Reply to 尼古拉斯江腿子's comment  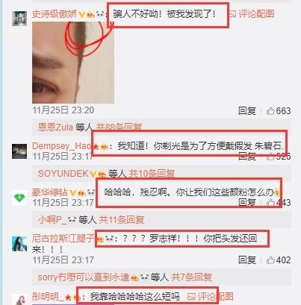(247, 260)
